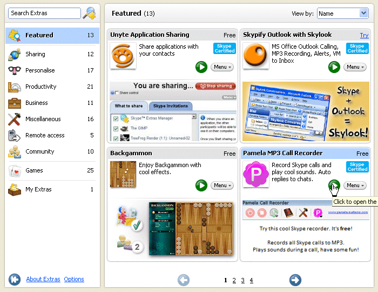378x292 pixels.
Task: Click Skype Certified badge on Pamela card
Action: pos(357,167)
